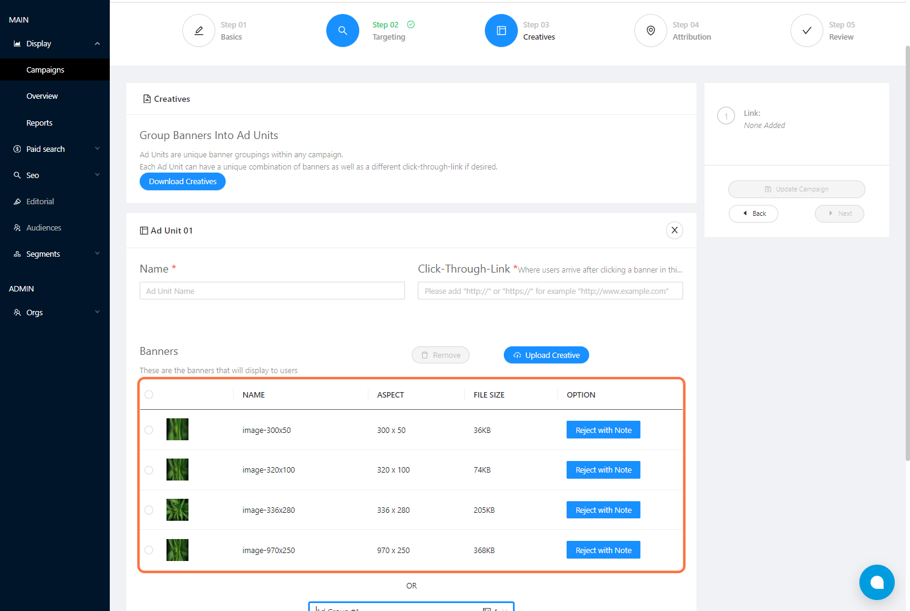Viewport: 910px width, 611px height.
Task: Select the image-300x50 banner radio
Action: 149,430
